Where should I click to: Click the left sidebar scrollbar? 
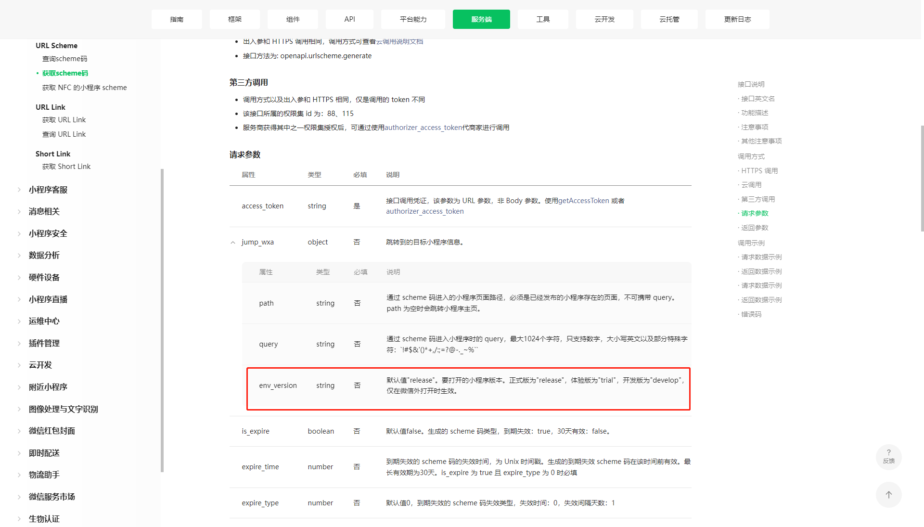(x=162, y=320)
